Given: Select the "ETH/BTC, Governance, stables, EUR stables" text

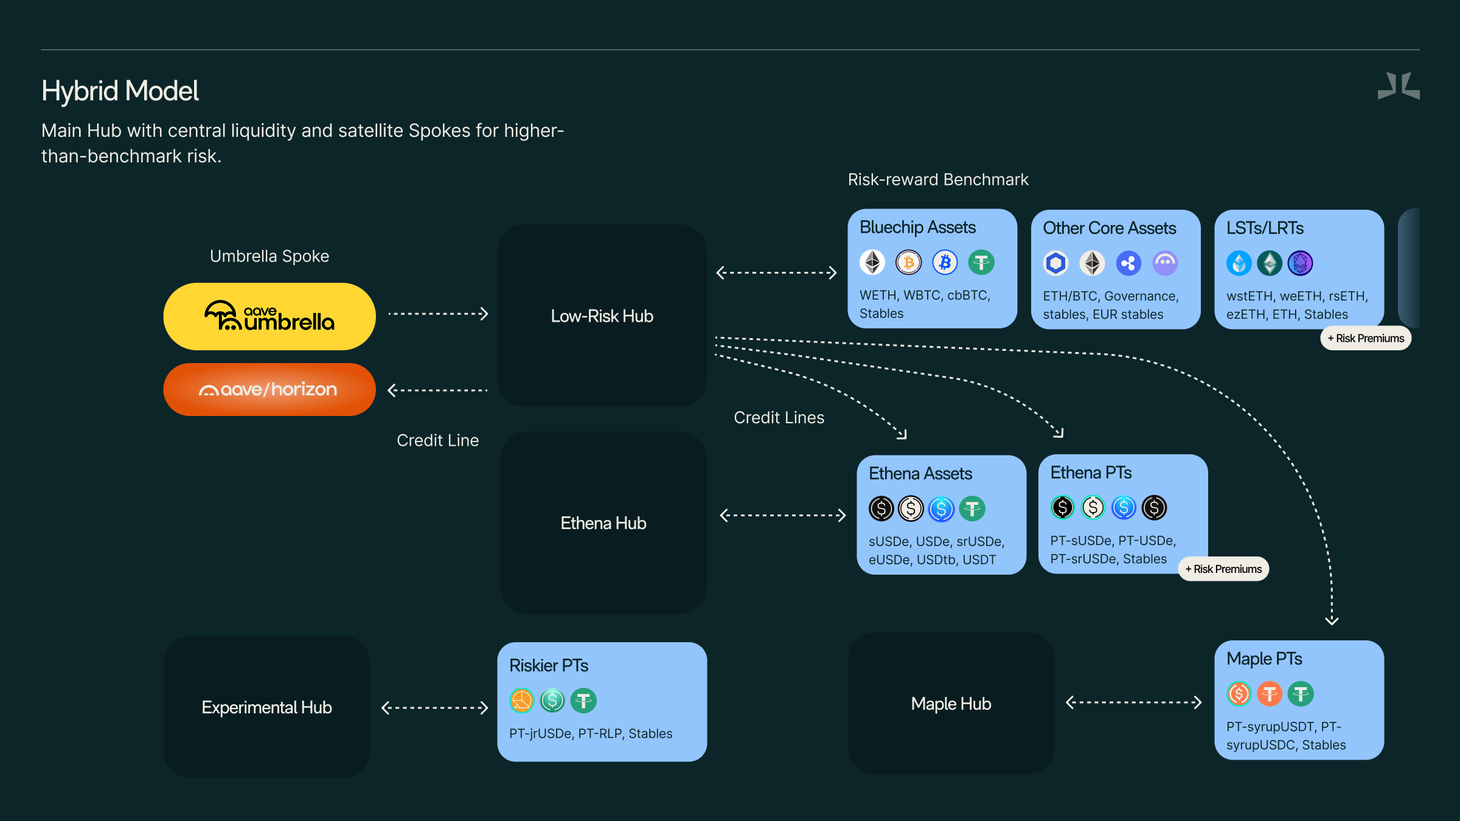Looking at the screenshot, I should click(1111, 305).
